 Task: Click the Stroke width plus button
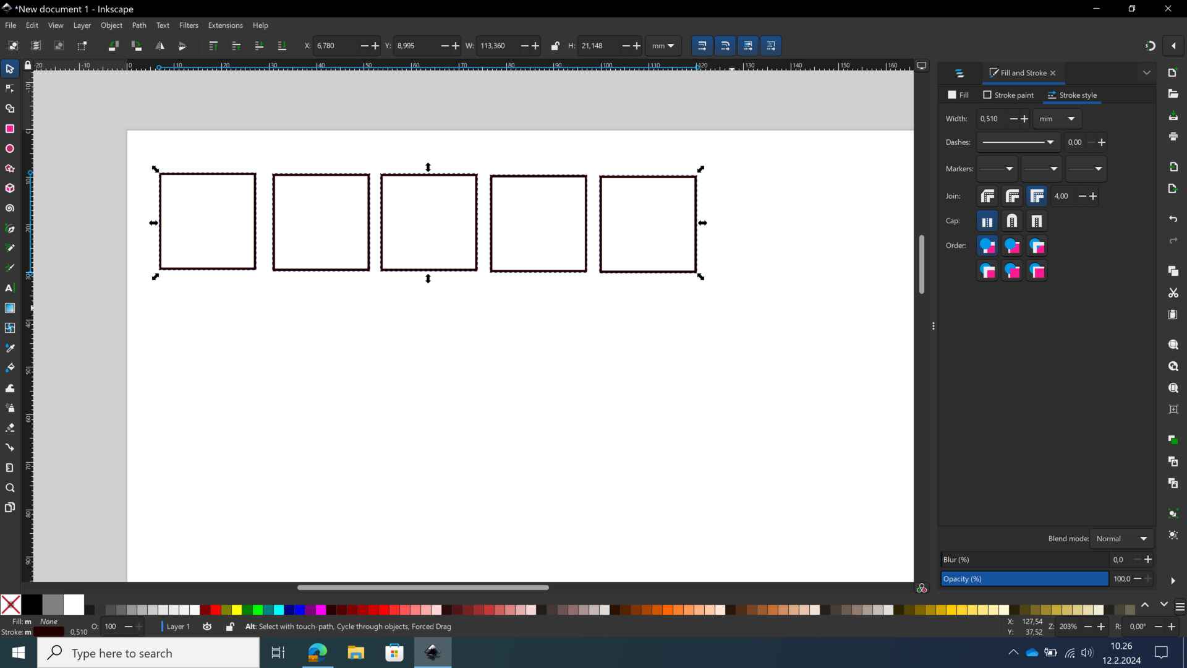1025,118
